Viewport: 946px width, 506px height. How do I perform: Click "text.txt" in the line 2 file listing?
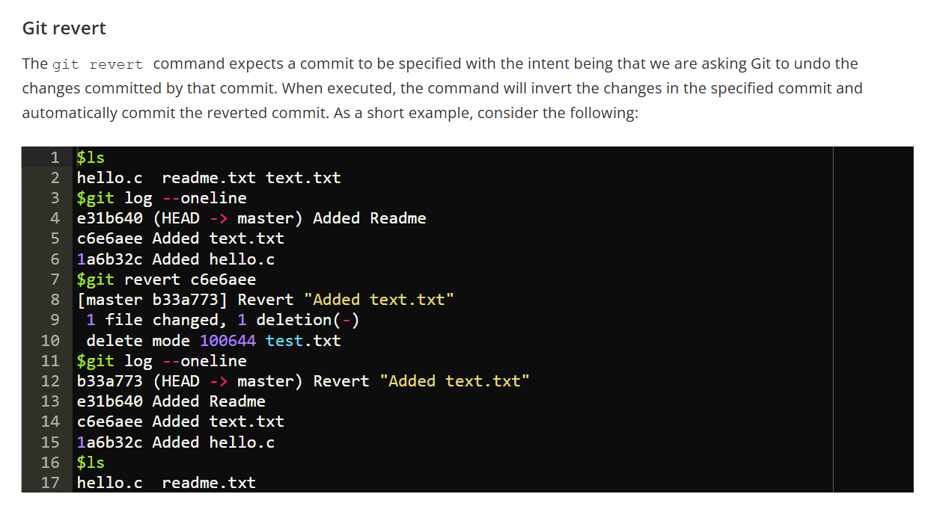click(303, 178)
